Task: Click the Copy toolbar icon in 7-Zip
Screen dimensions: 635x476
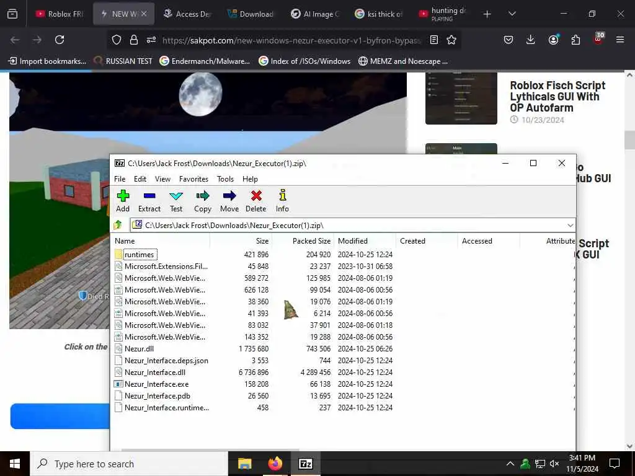Action: tap(203, 201)
